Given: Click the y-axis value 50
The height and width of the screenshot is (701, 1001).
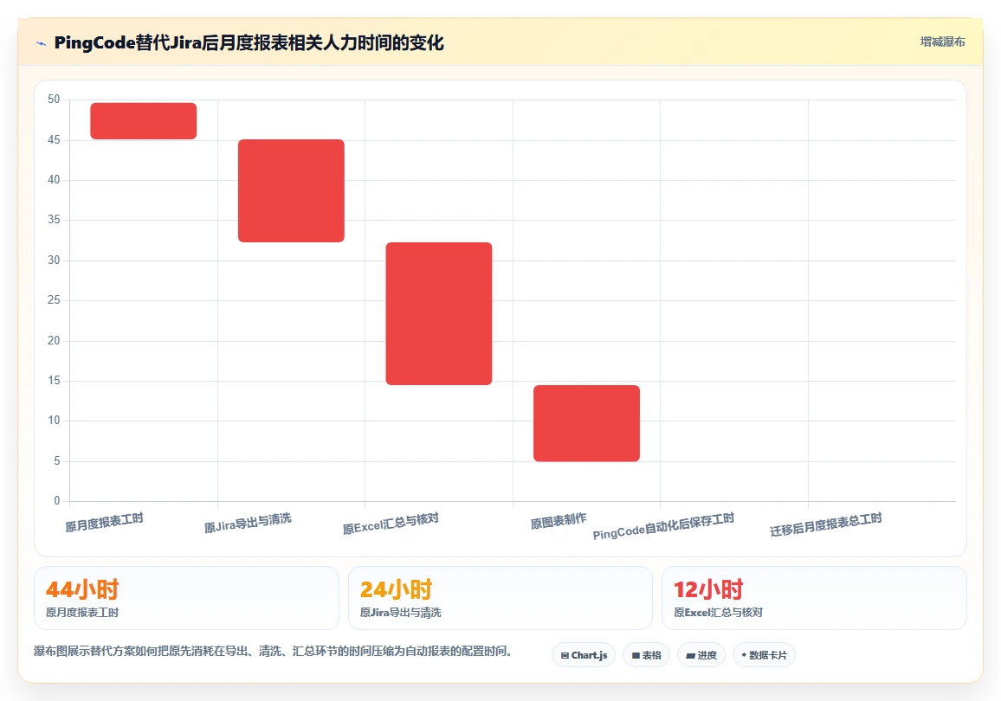Looking at the screenshot, I should point(54,100).
